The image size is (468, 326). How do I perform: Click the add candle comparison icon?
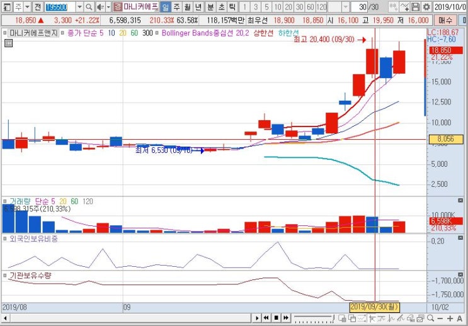pos(394,7)
